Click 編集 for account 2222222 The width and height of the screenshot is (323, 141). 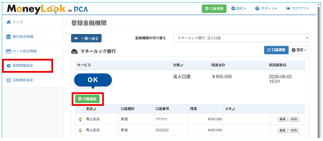pos(282,130)
